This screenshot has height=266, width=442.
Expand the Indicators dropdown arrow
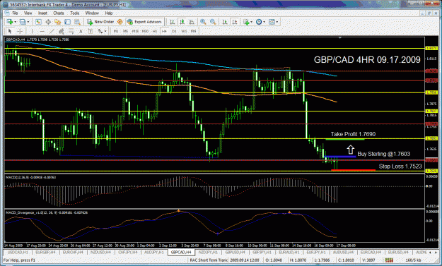click(251, 22)
